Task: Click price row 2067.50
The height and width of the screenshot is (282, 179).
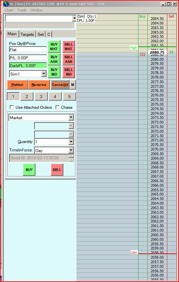Action: pyautogui.click(x=157, y=172)
